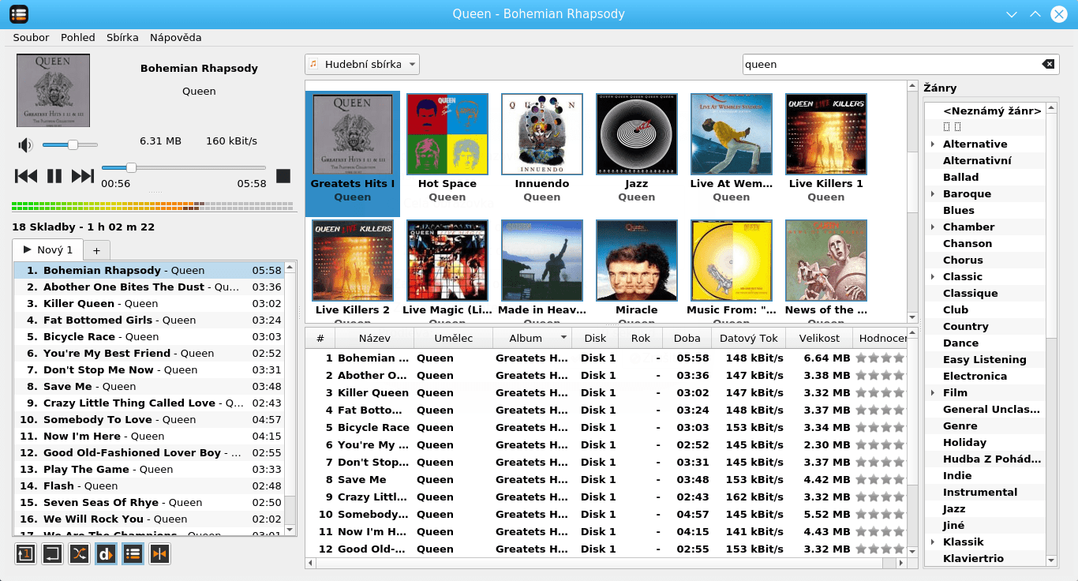This screenshot has height=581, width=1078.
Task: Expand the Alternative genre in the sidebar
Action: [x=933, y=144]
